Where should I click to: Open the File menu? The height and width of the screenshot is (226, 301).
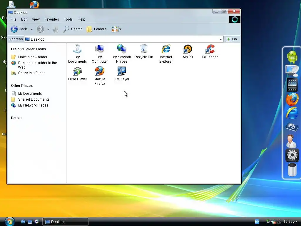point(14,19)
